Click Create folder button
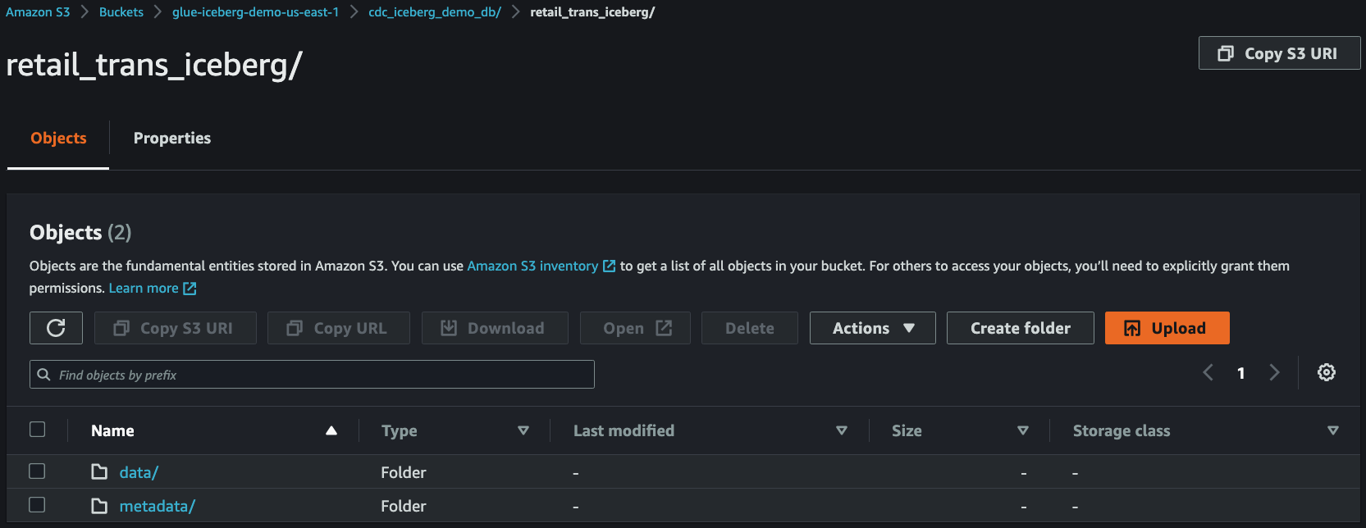 point(1021,328)
